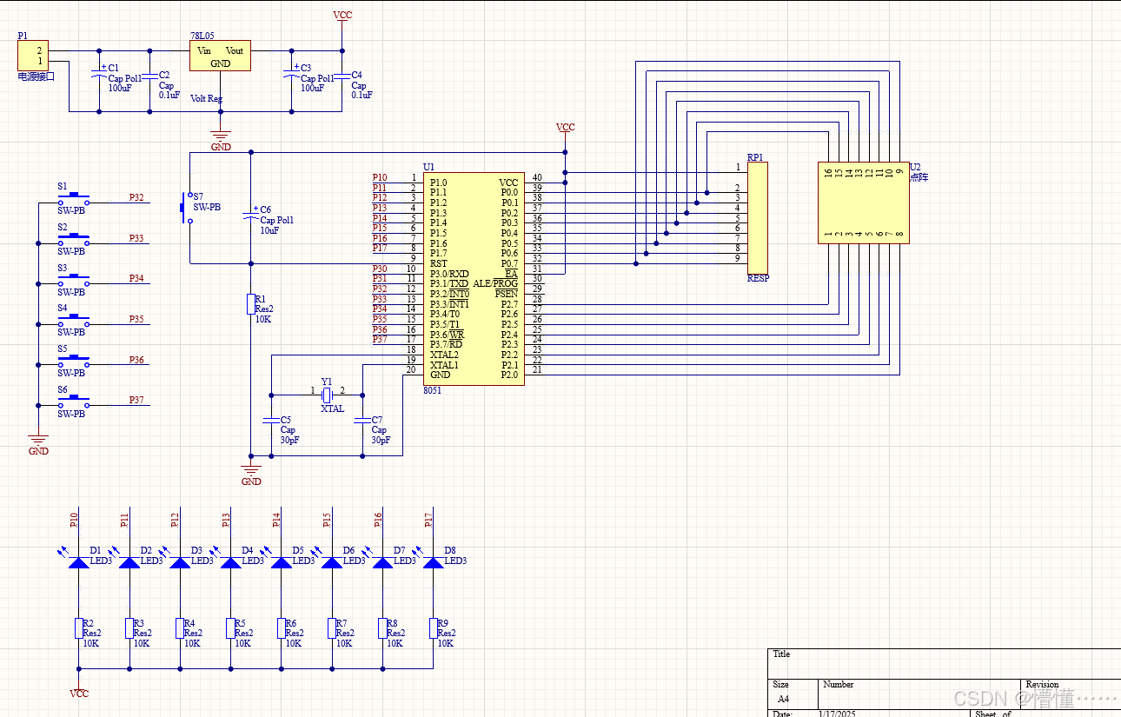Screen dimensions: 1121x717
Task: Click net label P33 beside switch S2
Action: (136, 238)
